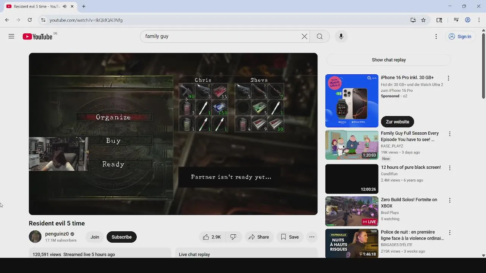
Task: Open YouTube settings three-dot menu
Action: point(436,36)
